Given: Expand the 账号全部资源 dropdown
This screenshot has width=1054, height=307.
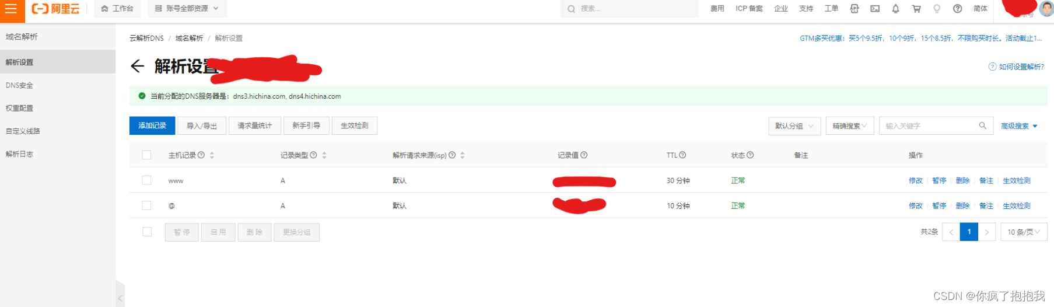Looking at the screenshot, I should click(187, 9).
